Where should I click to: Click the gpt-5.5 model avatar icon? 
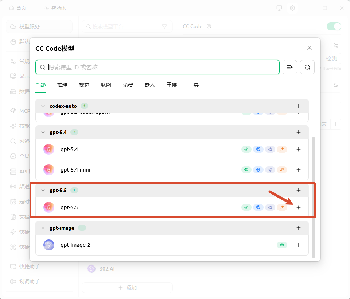click(x=48, y=207)
